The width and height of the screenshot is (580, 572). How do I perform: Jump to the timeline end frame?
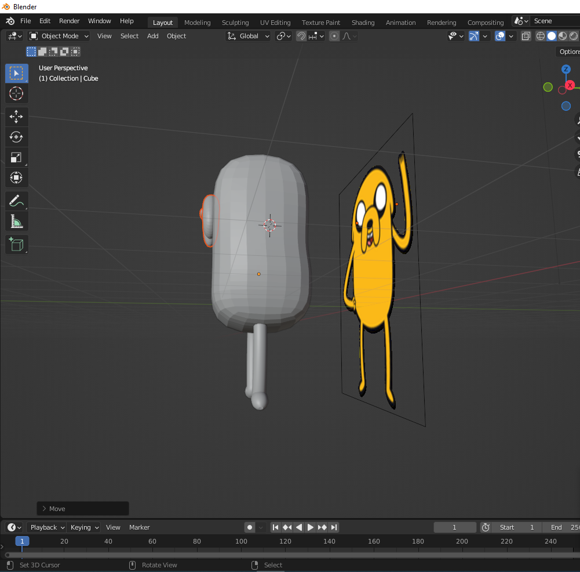(x=334, y=527)
